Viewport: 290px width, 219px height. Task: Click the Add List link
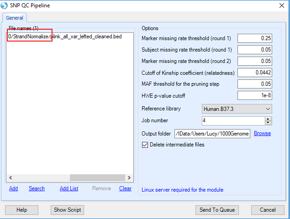coord(69,188)
